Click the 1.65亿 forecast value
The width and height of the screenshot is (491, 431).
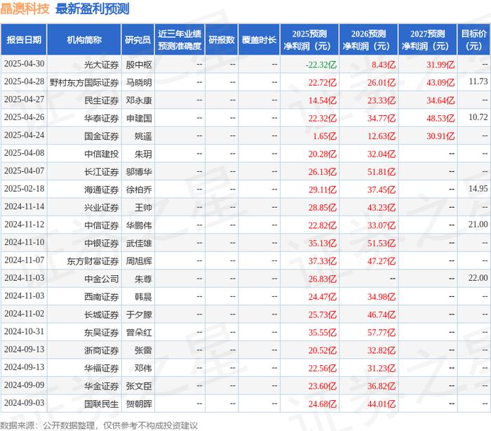[325, 136]
